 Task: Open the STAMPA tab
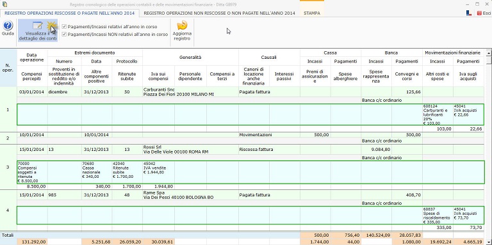point(311,13)
